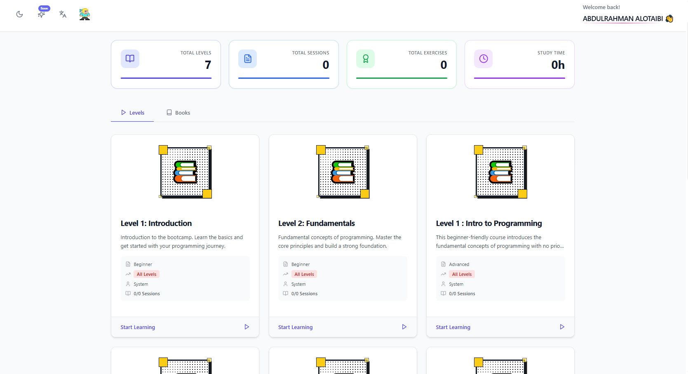The image size is (688, 374).
Task: Click the Study Time purple progress bar
Action: [x=519, y=78]
